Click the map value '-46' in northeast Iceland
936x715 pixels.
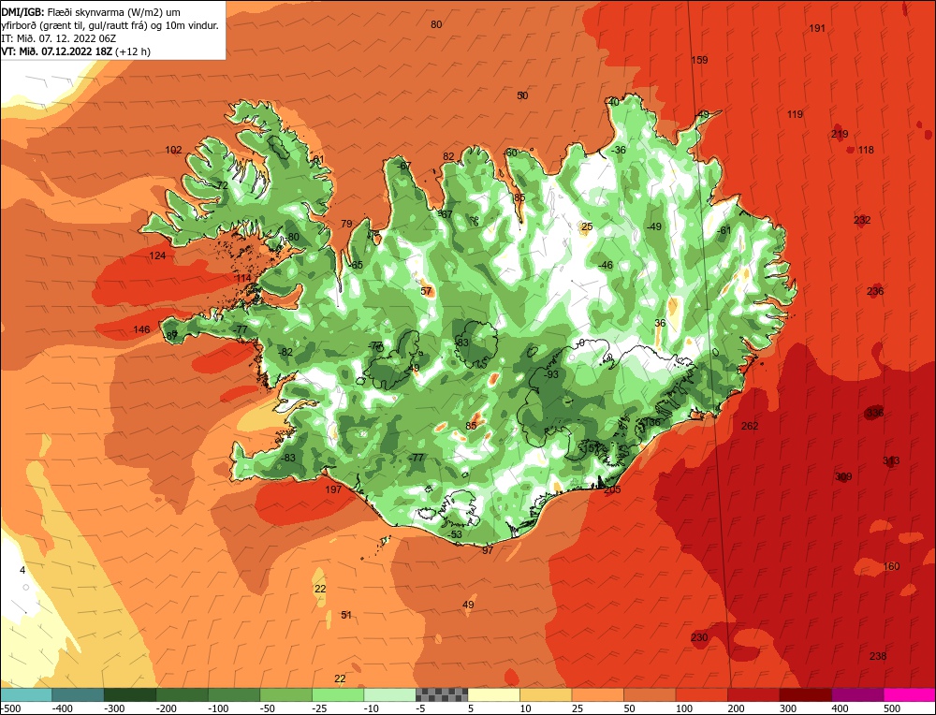606,265
